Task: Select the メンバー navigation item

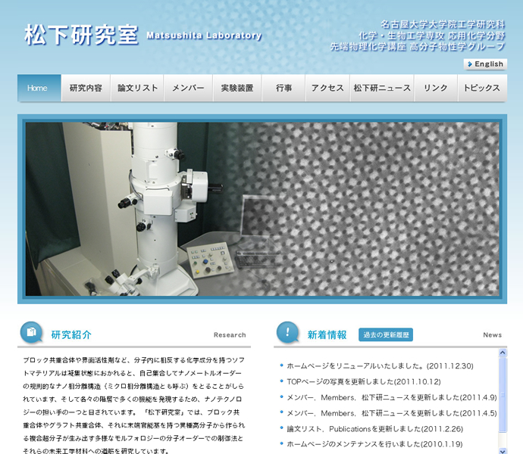Action: click(x=188, y=88)
